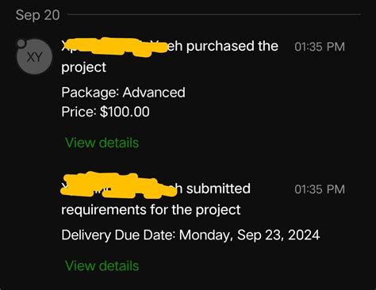Click 'requirements for the project' line
Screen dimensions: 376x290
(151, 210)
